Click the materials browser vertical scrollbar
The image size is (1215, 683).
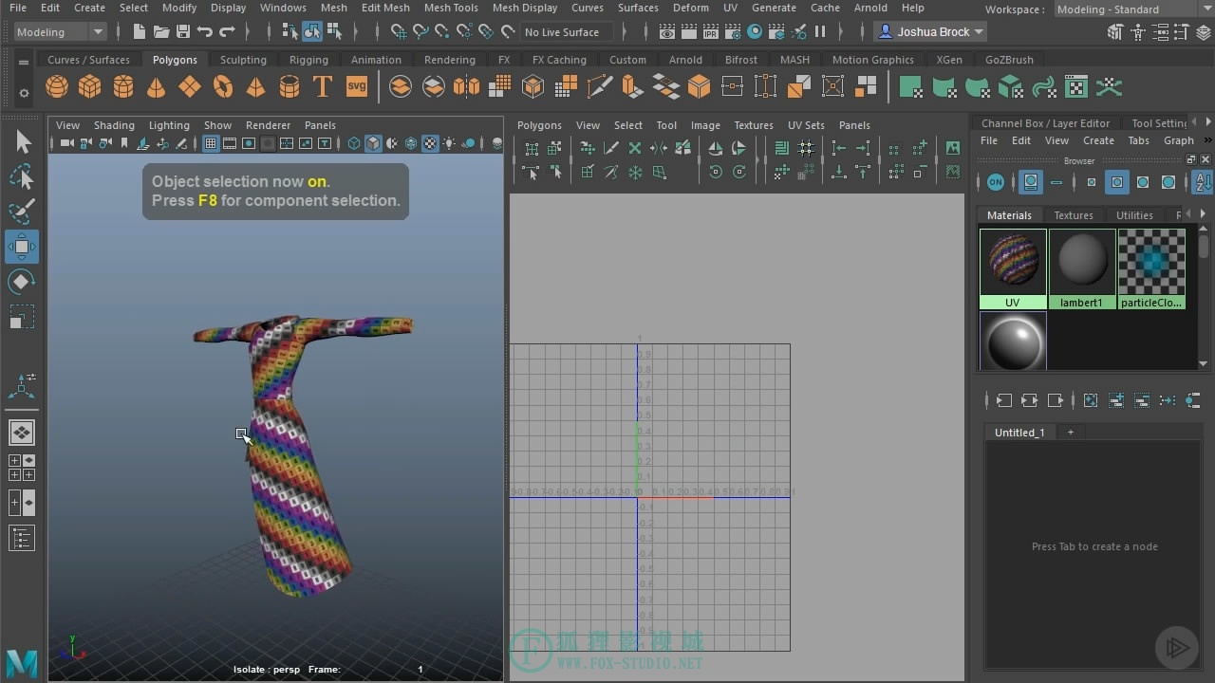(x=1204, y=294)
